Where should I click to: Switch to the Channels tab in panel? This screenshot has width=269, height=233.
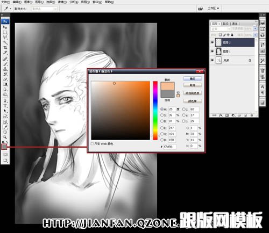click(235, 24)
